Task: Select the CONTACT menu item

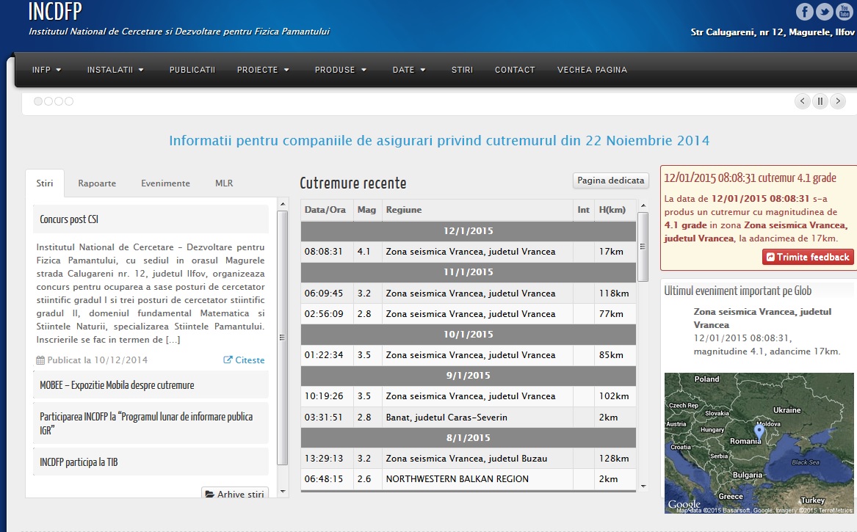Action: [x=515, y=70]
